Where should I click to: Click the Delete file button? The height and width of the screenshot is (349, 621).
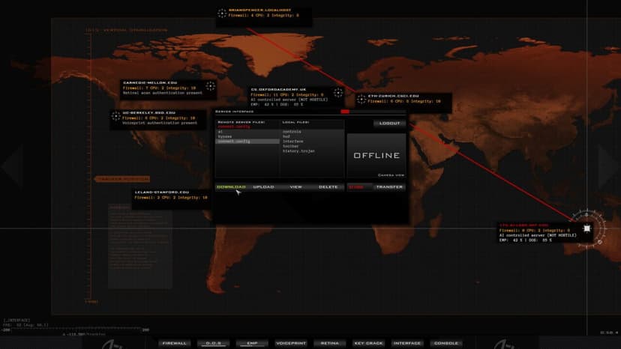point(328,186)
